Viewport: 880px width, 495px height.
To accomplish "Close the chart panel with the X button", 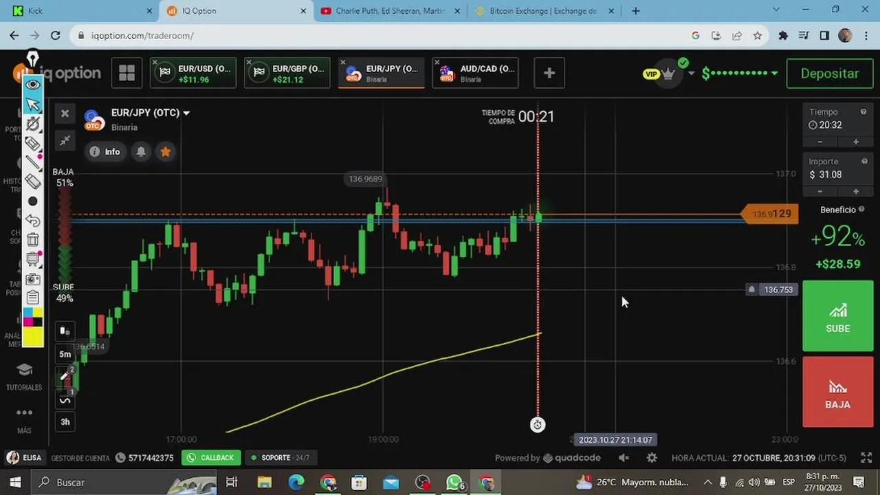I will point(65,113).
